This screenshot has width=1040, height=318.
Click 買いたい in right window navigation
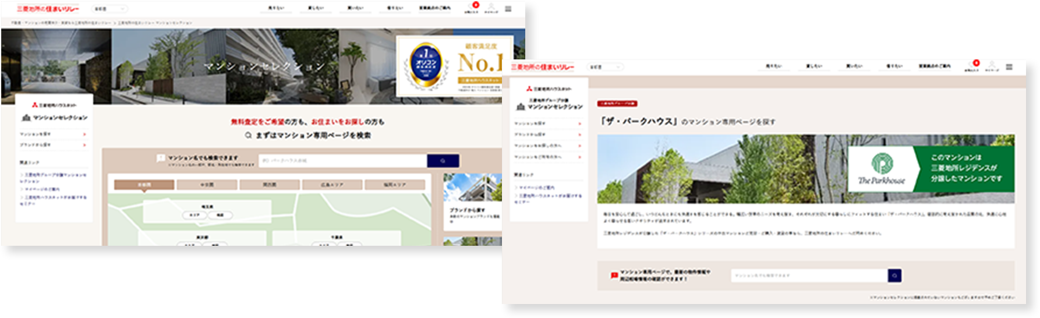pyautogui.click(x=854, y=66)
